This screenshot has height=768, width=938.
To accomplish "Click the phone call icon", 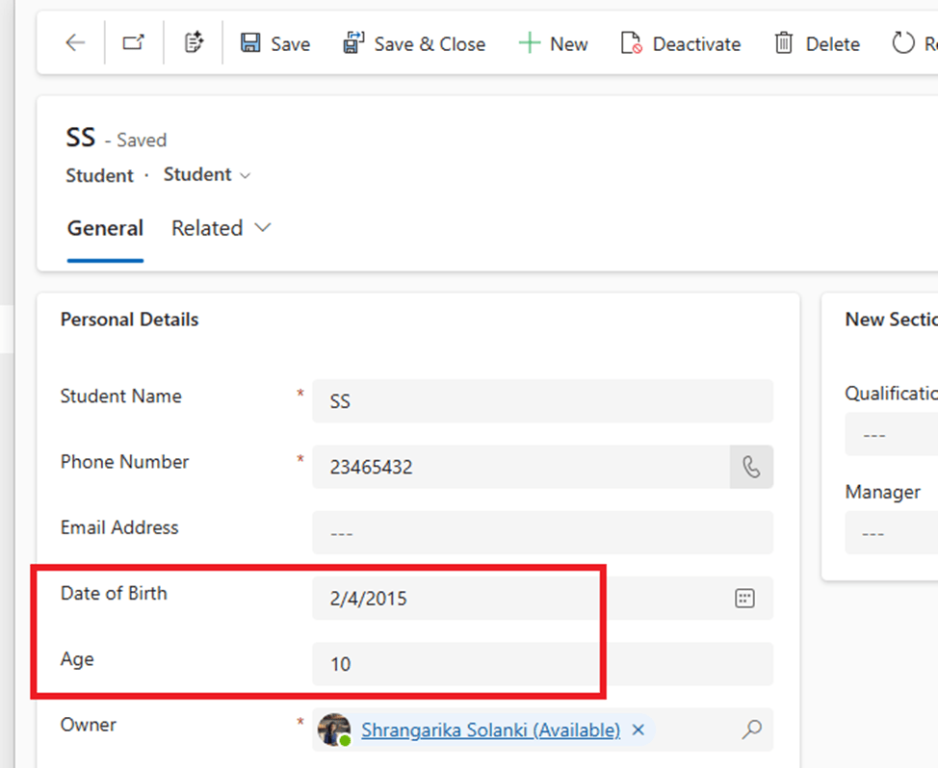I will (751, 467).
